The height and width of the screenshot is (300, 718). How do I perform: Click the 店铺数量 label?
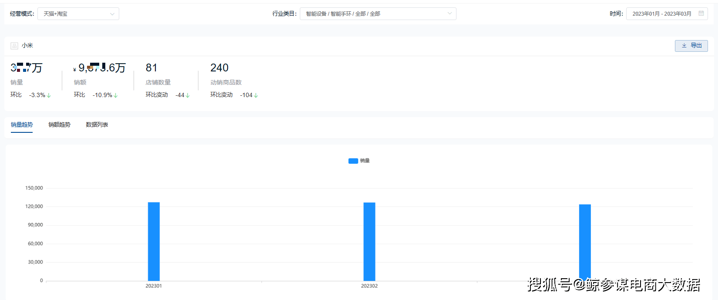[x=158, y=82]
